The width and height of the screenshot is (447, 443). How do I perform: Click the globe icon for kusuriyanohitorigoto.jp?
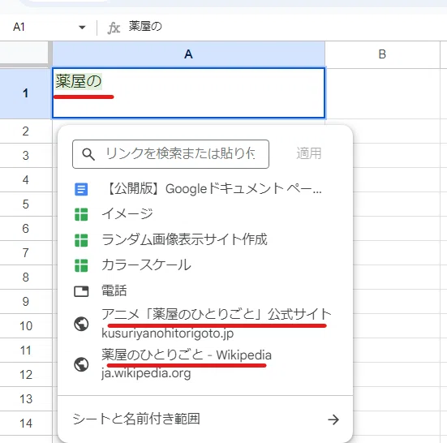(81, 324)
